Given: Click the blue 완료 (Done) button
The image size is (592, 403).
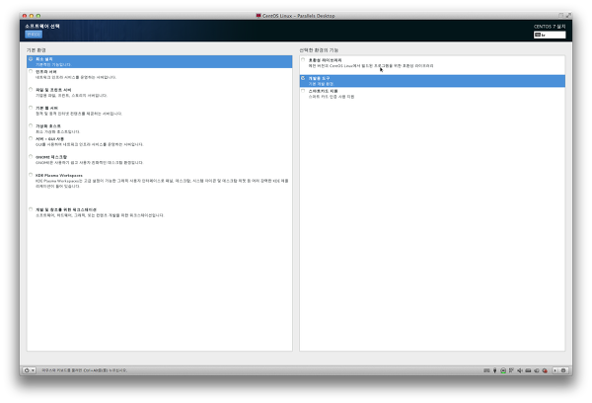Looking at the screenshot, I should click(x=34, y=35).
